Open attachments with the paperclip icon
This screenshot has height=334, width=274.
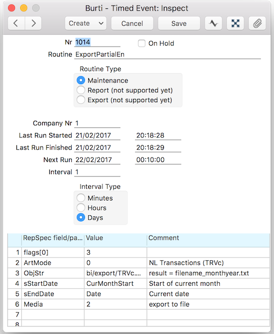pos(257,23)
